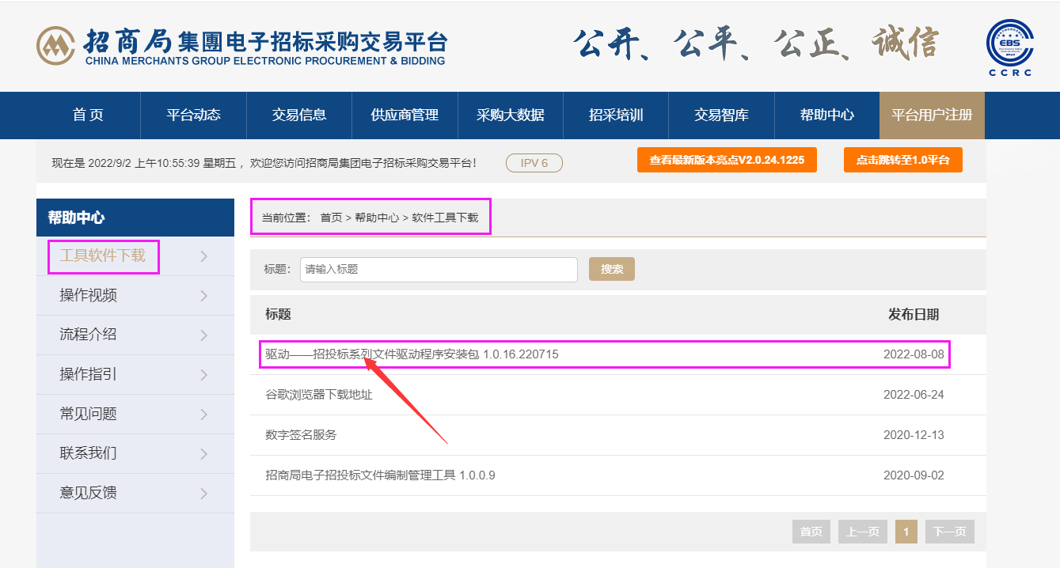Click 帮助中心 link in breadcrumb
The height and width of the screenshot is (568, 1060).
(x=377, y=218)
